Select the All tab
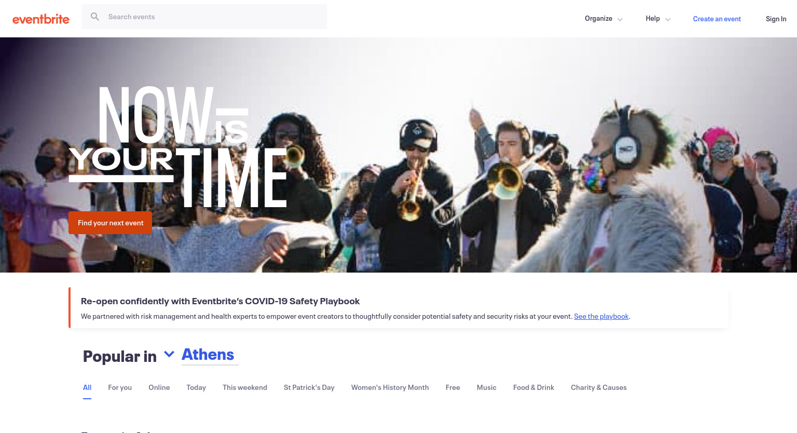 point(87,387)
